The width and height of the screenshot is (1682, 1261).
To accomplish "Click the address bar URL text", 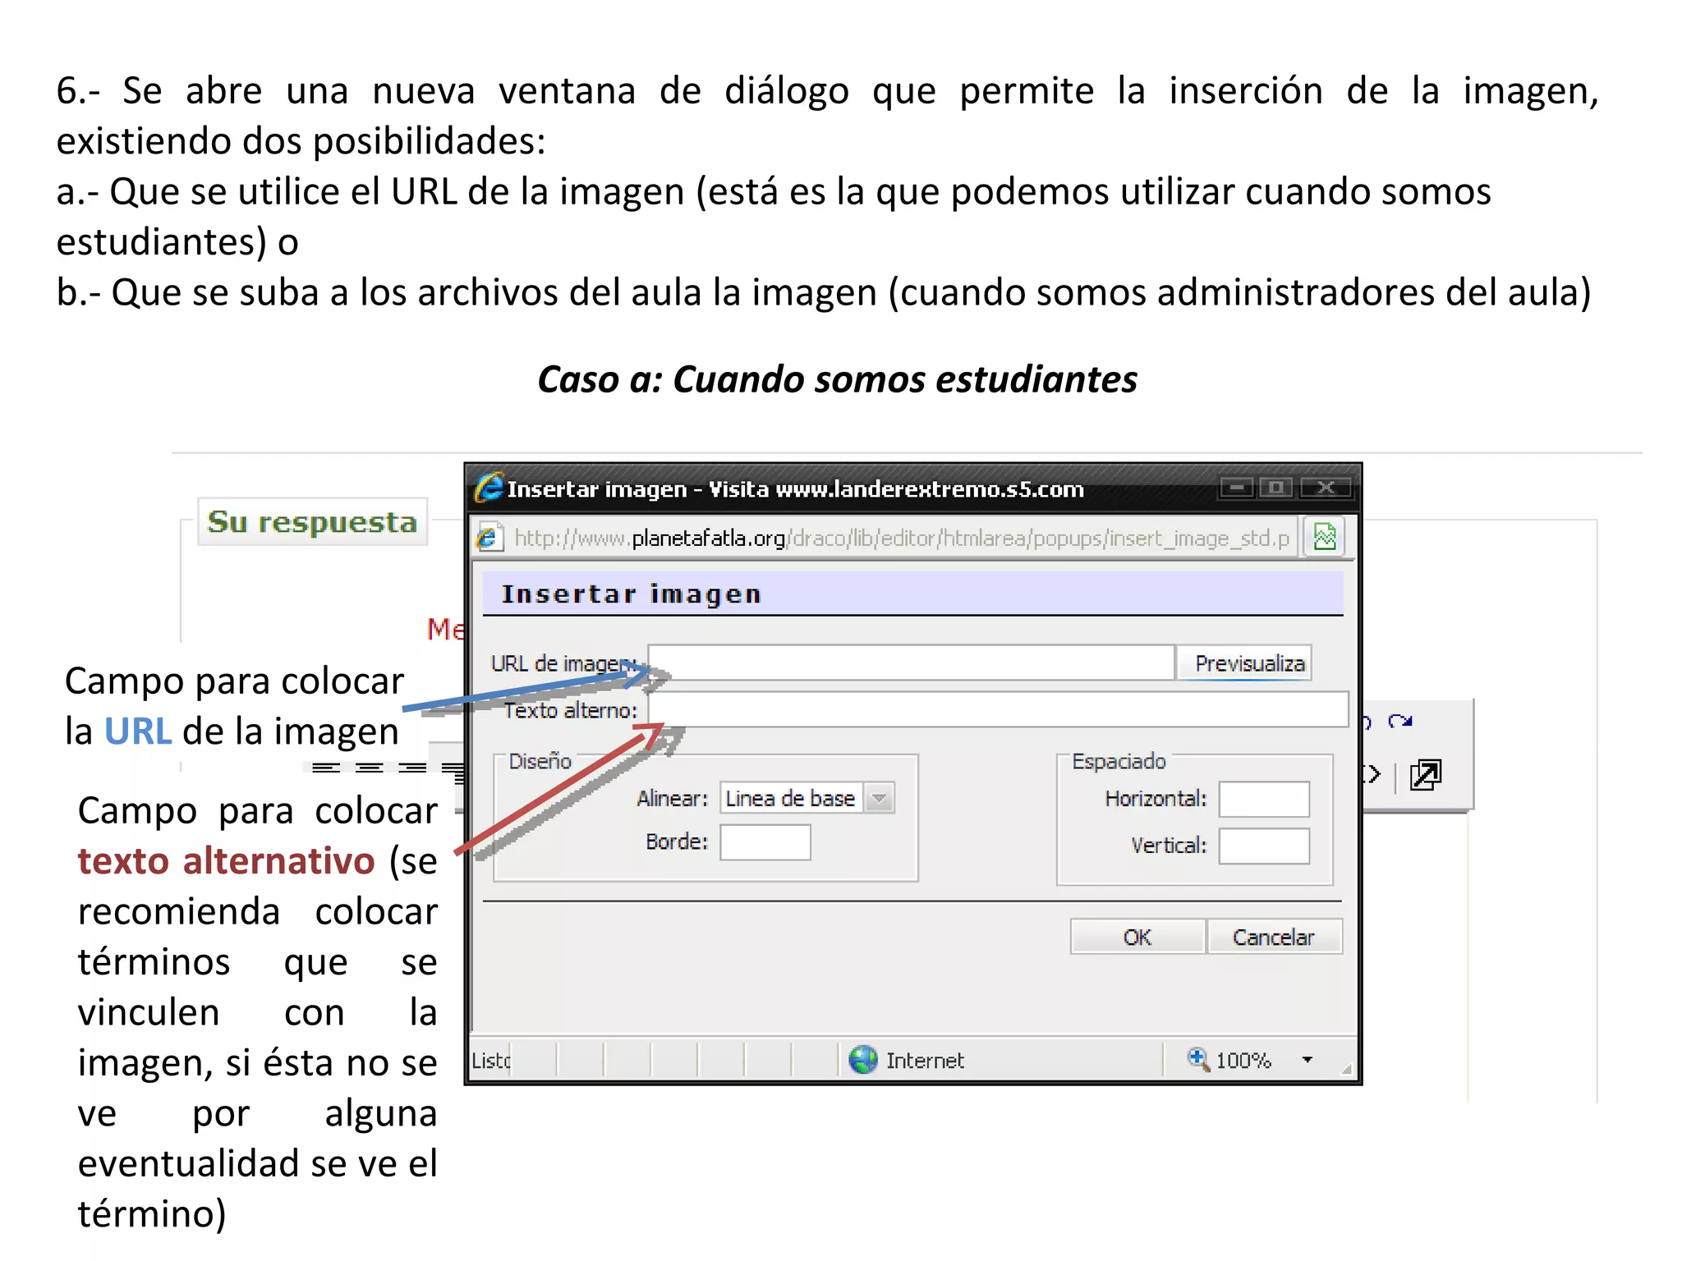I will (x=901, y=538).
